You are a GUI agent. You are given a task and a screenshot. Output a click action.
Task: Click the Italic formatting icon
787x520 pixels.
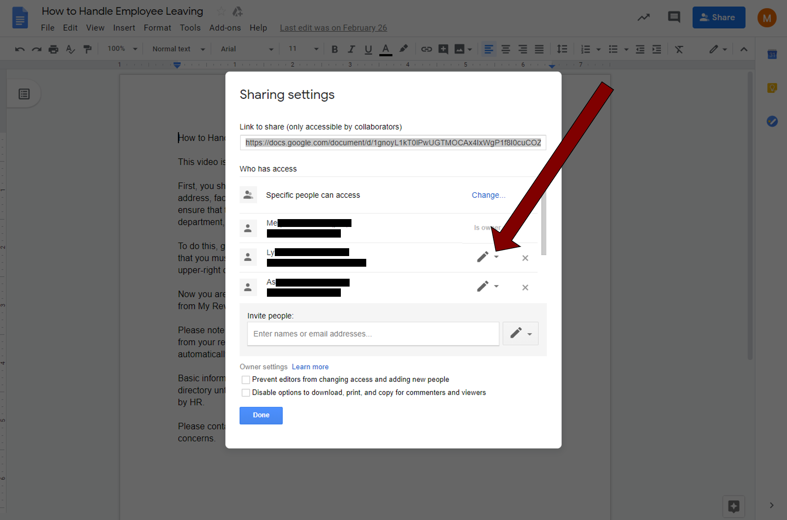click(351, 49)
